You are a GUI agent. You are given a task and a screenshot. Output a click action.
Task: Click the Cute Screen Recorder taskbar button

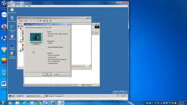pos(54,103)
